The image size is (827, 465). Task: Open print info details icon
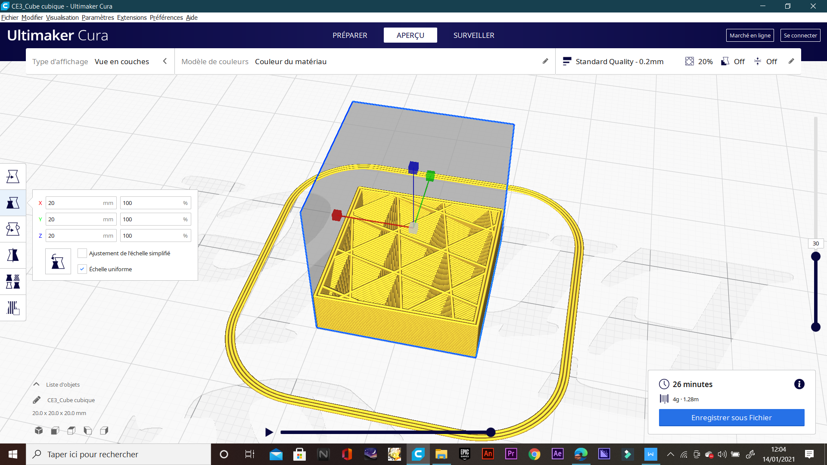(799, 384)
